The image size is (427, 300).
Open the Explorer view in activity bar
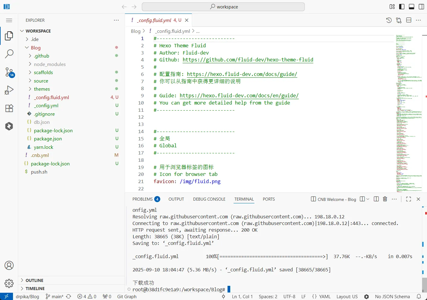(x=9, y=36)
